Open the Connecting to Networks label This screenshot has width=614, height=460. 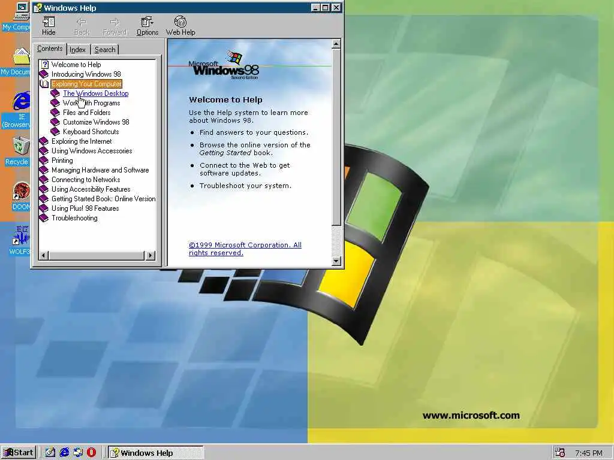coord(86,180)
